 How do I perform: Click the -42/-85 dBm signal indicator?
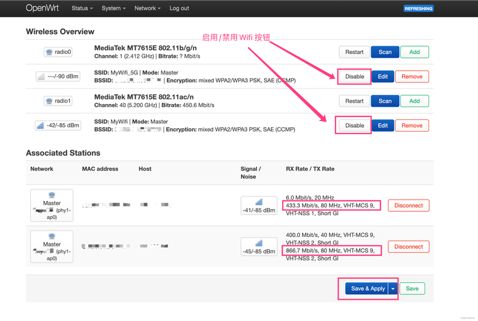(58, 125)
